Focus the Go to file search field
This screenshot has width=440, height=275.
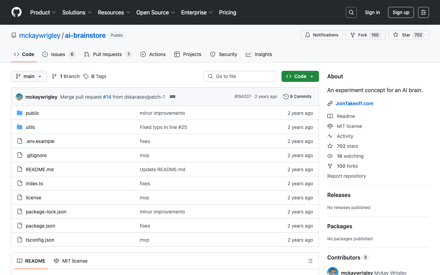tap(240, 76)
